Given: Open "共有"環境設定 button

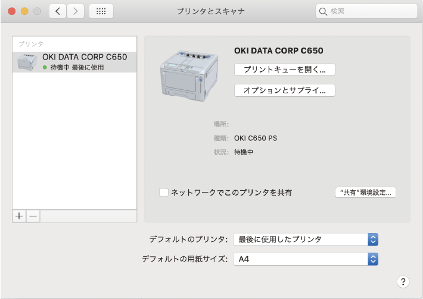Looking at the screenshot, I should tap(366, 193).
